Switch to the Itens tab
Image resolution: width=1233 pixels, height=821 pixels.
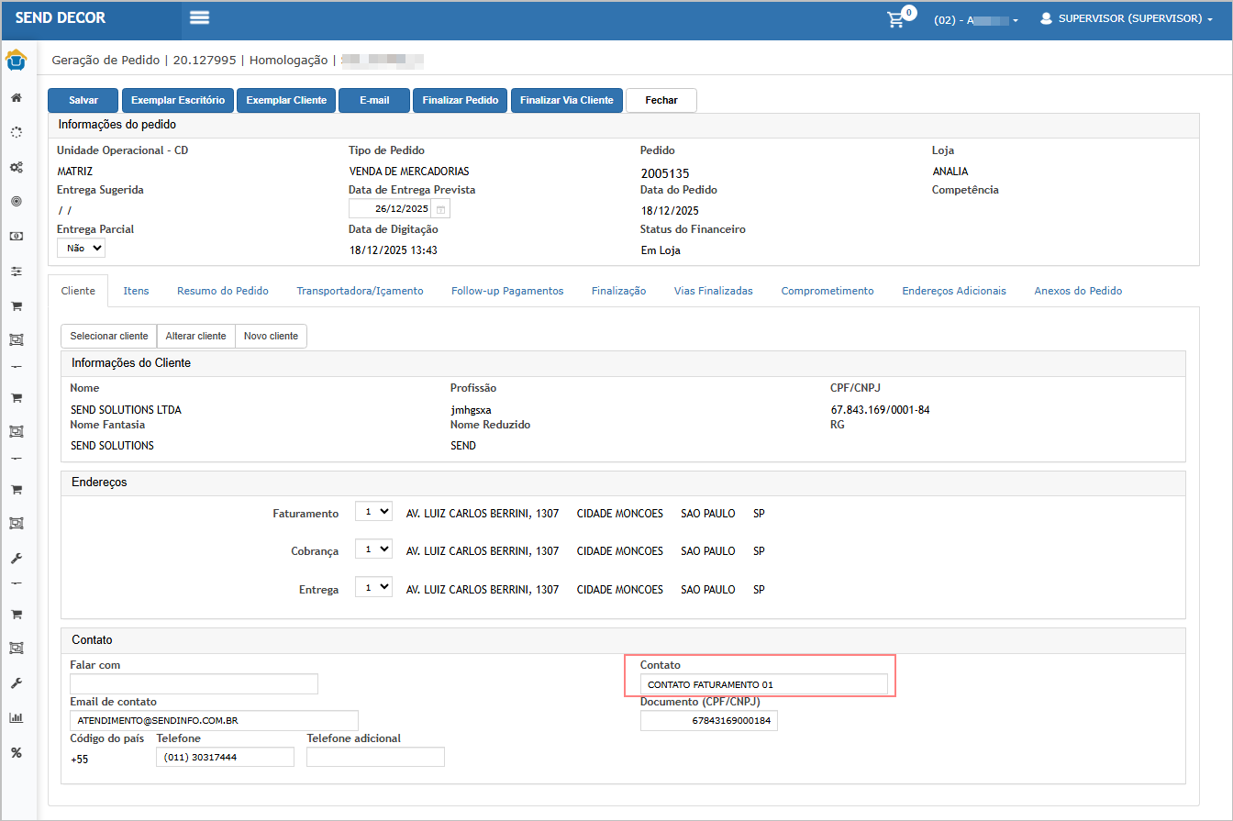click(x=136, y=291)
